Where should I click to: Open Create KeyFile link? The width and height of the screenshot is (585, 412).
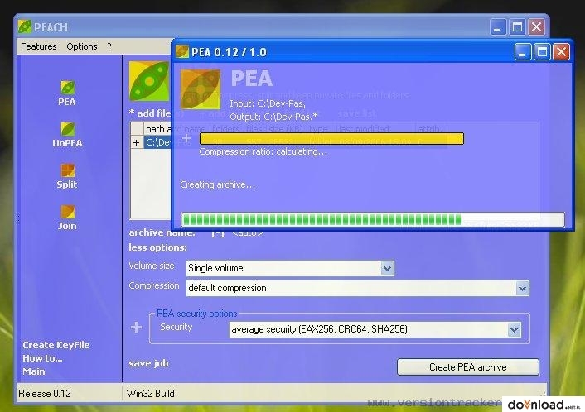pos(56,345)
